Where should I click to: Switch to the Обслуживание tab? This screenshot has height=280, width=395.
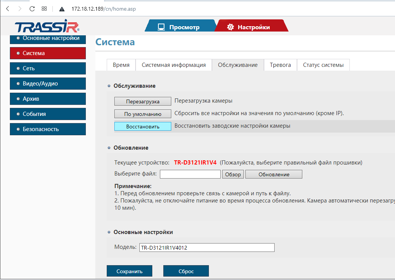pos(238,65)
